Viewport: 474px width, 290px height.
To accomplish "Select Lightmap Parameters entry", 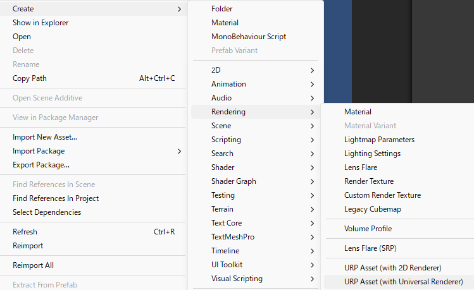I will coord(379,140).
